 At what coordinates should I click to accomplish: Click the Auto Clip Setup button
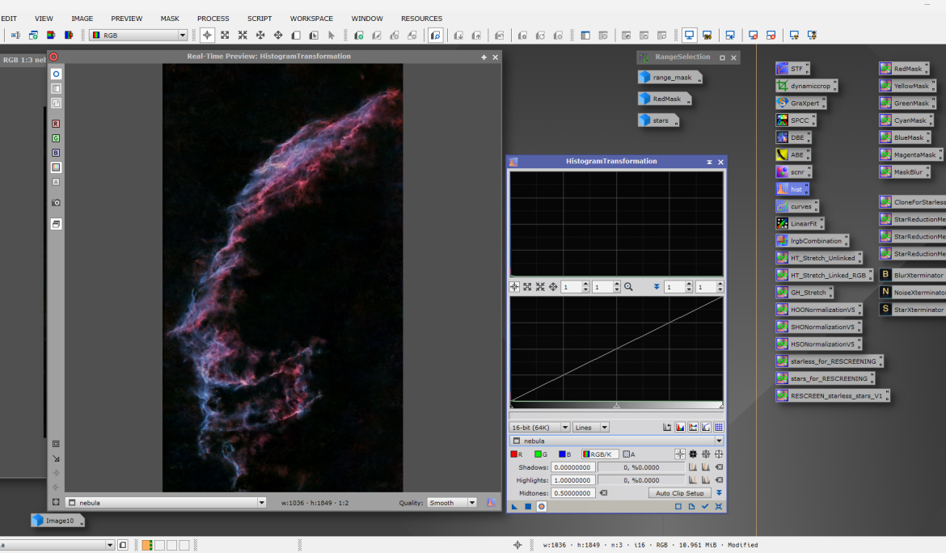[679, 493]
